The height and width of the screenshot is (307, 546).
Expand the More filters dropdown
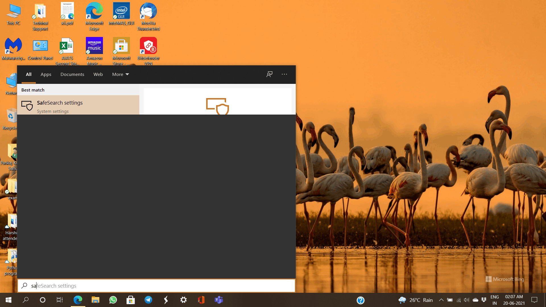[120, 74]
